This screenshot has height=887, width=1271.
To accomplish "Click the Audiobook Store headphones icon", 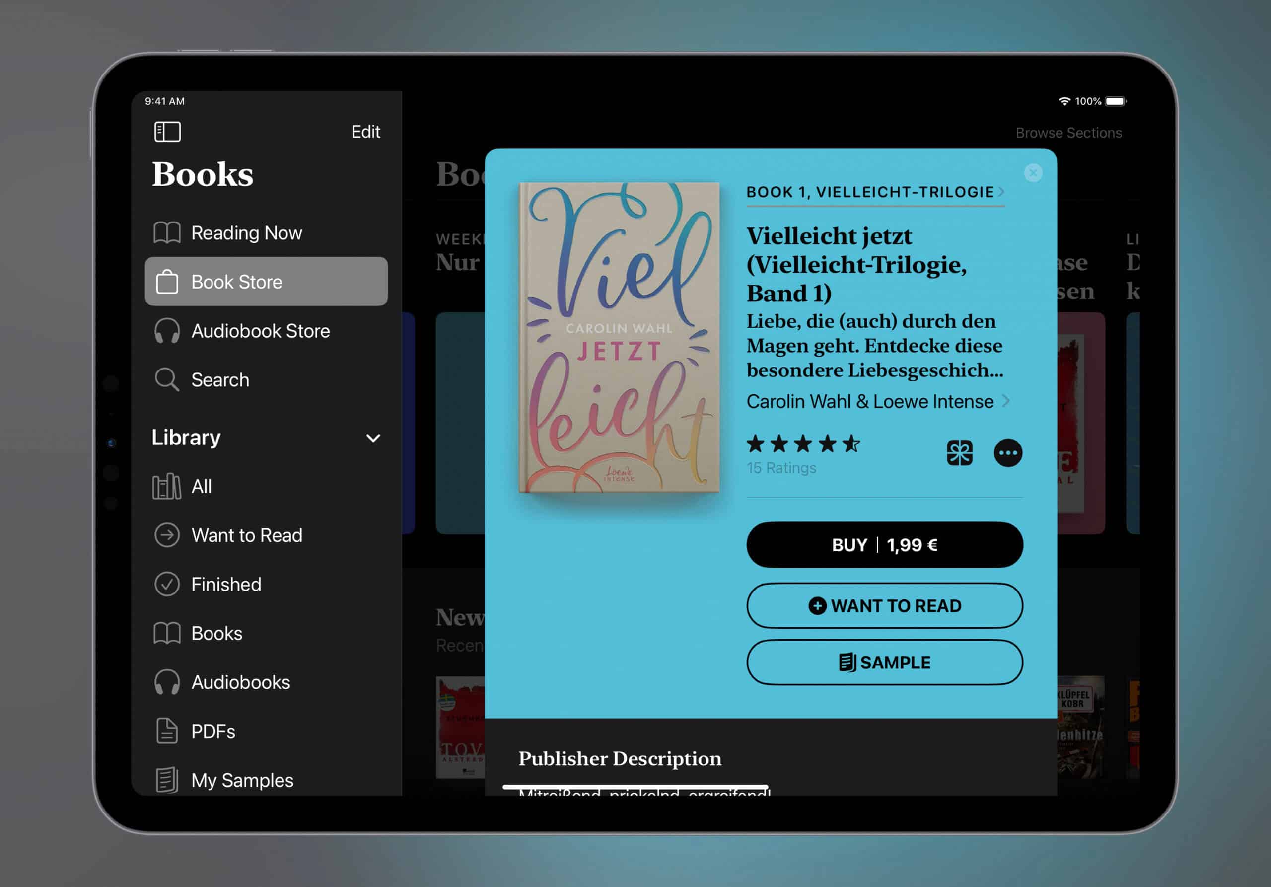I will [x=167, y=331].
